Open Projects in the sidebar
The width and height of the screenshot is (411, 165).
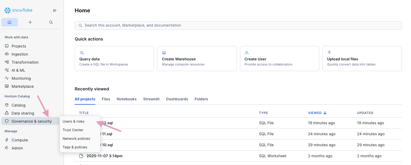[19, 46]
